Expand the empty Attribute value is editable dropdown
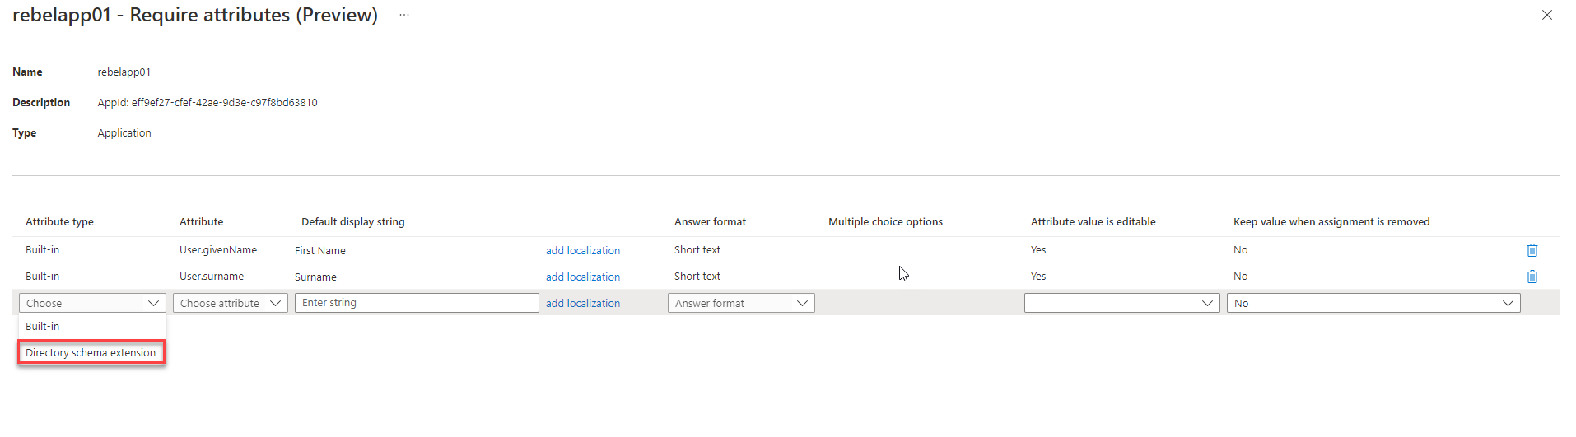This screenshot has width=1576, height=437. click(x=1121, y=303)
